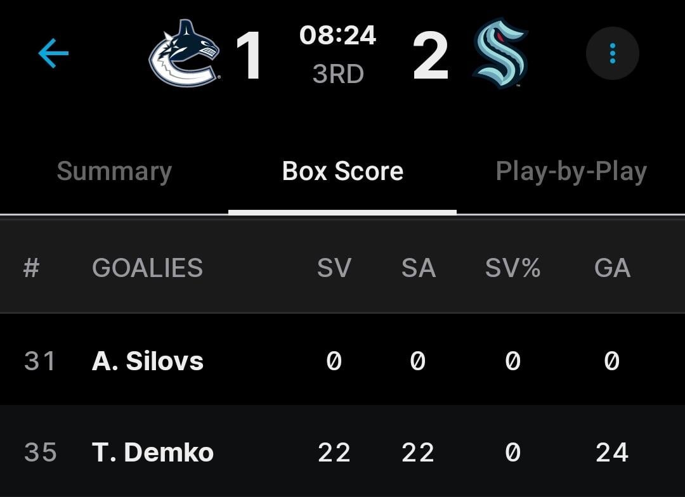
Task: Tap the SV% column header
Action: [x=512, y=268]
